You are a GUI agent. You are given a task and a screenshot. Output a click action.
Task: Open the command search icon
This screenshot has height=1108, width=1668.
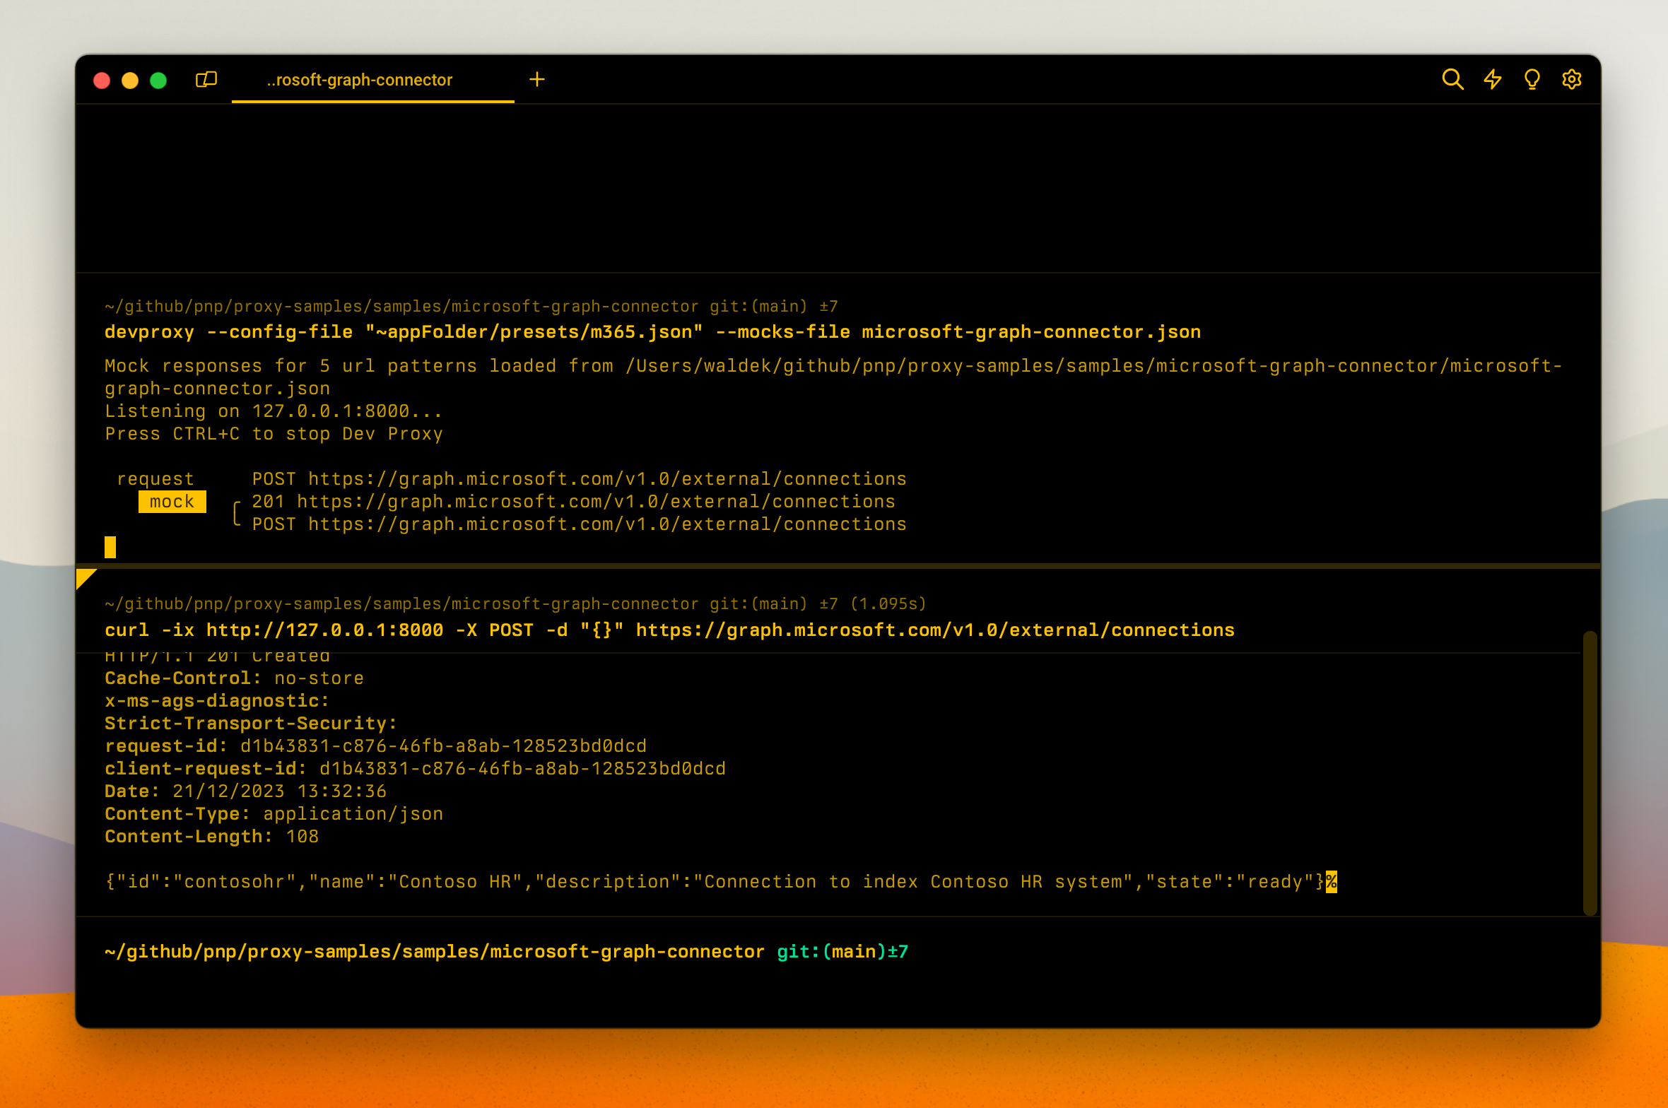[1452, 80]
